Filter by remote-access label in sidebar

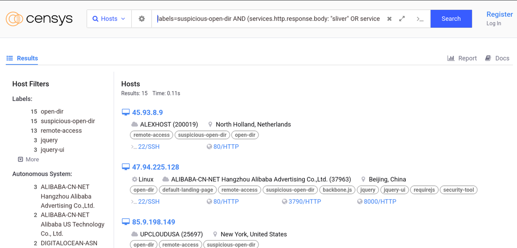(x=61, y=130)
